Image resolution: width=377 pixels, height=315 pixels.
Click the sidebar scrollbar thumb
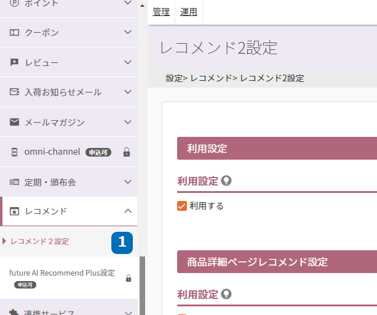click(x=142, y=285)
